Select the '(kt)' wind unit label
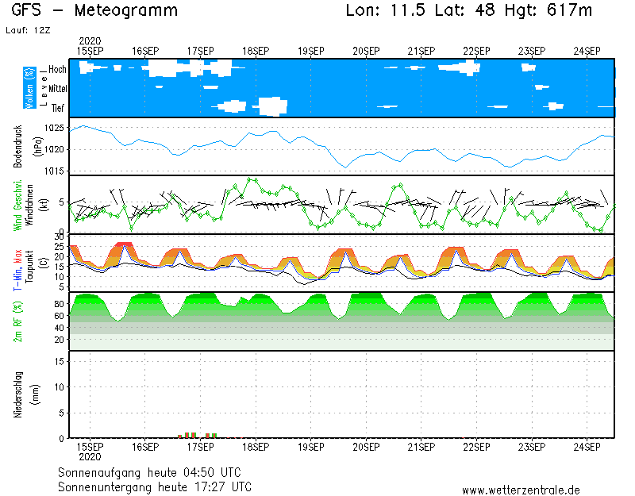 (x=44, y=206)
